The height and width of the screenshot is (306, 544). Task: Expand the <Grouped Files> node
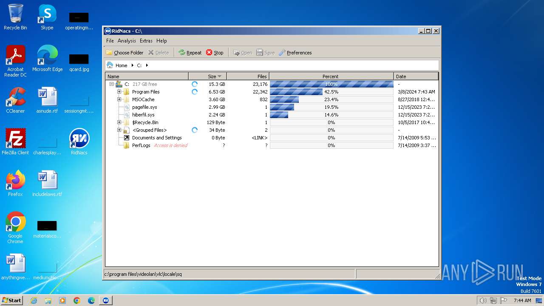[119, 130]
